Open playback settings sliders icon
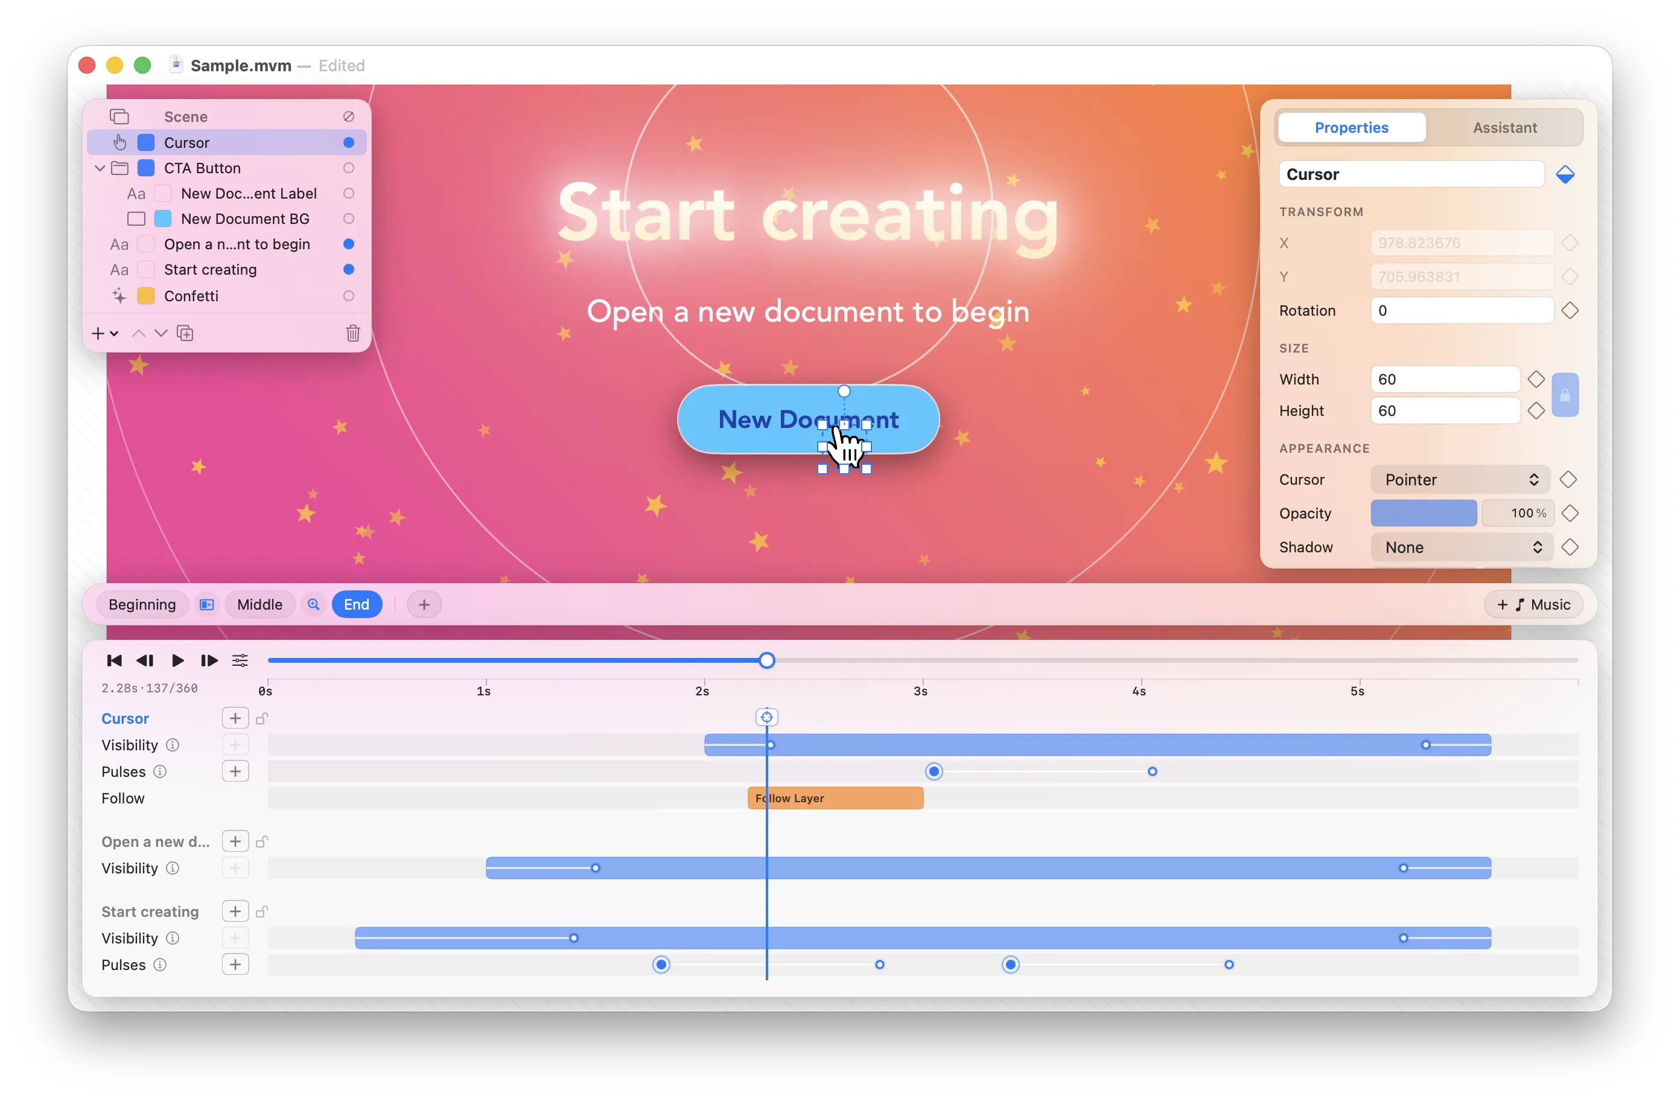The image size is (1680, 1101). (x=240, y=660)
